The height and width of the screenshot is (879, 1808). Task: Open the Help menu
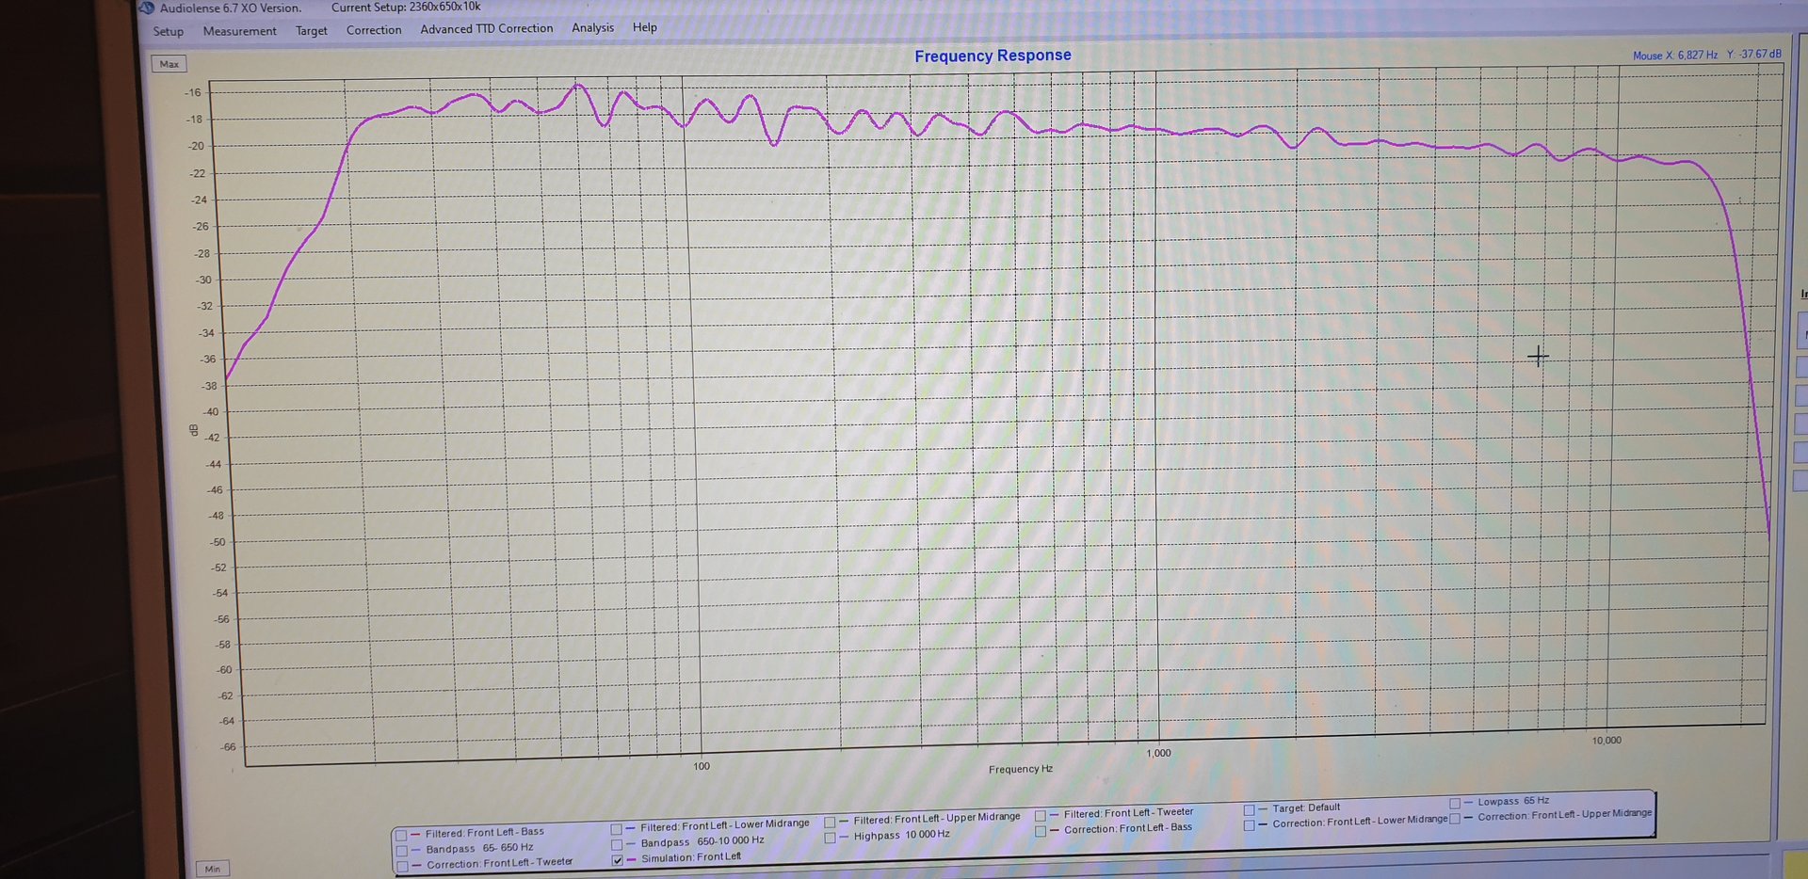tap(645, 27)
